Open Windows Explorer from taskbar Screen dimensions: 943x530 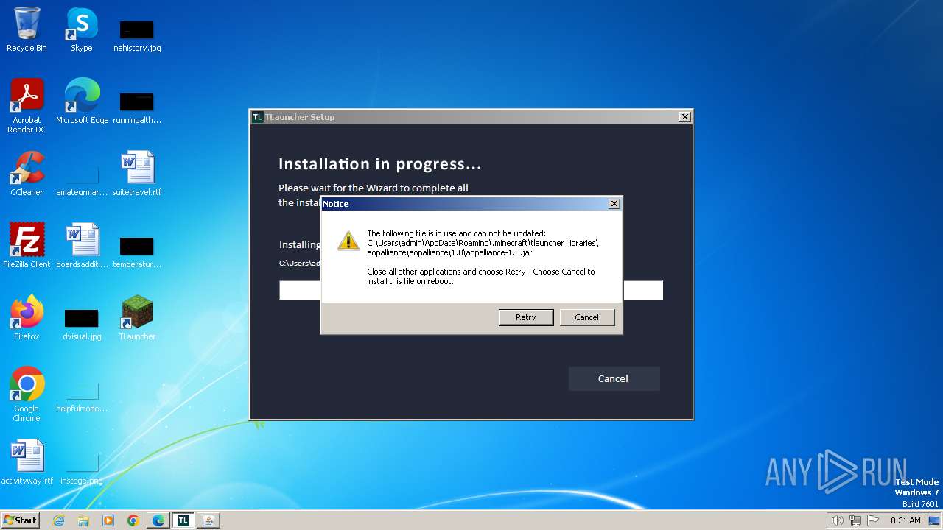pos(83,520)
